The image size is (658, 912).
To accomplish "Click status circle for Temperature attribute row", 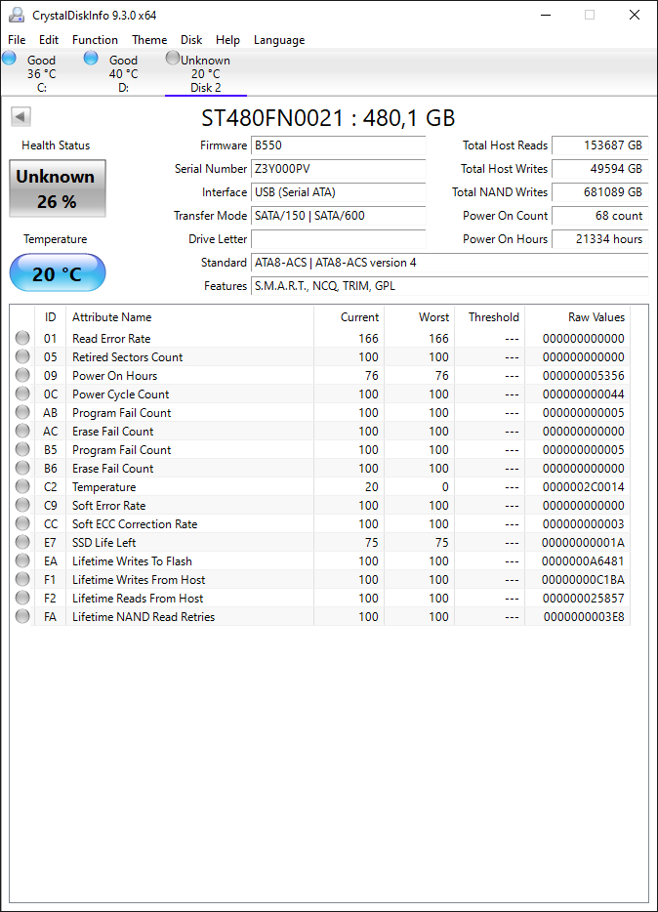I will [22, 487].
